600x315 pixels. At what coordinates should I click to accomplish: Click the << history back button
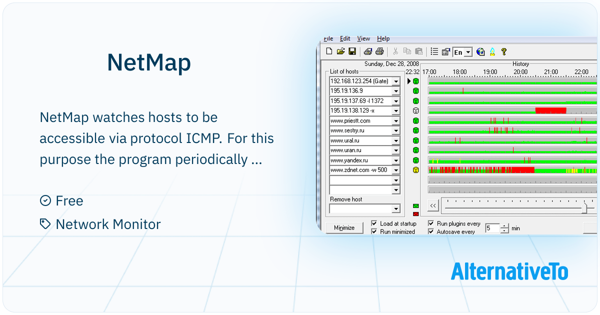[x=433, y=205]
